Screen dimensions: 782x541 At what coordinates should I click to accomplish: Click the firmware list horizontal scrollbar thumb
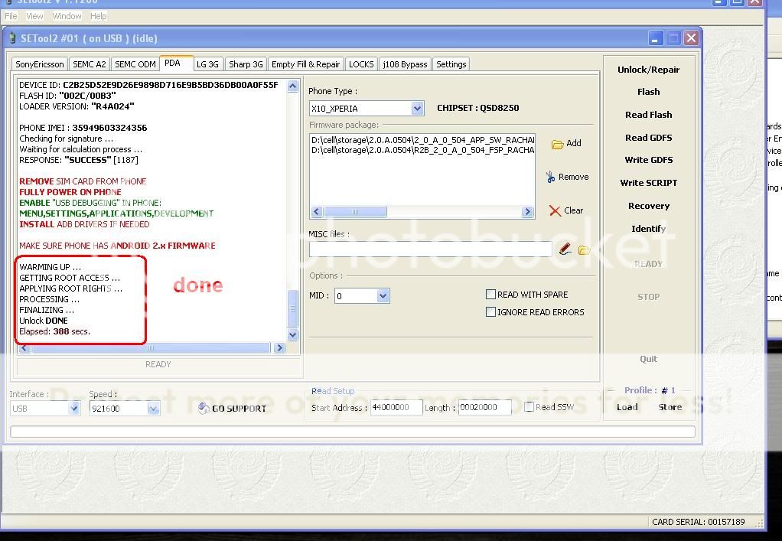coord(354,212)
